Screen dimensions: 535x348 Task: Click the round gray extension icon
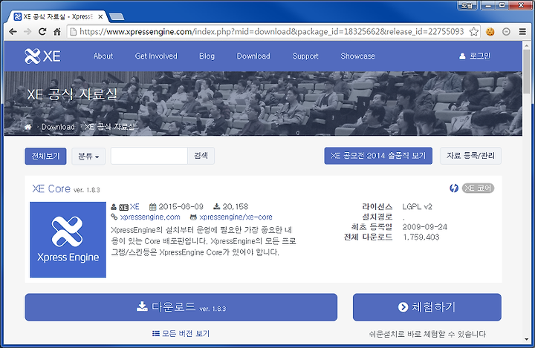(x=506, y=32)
